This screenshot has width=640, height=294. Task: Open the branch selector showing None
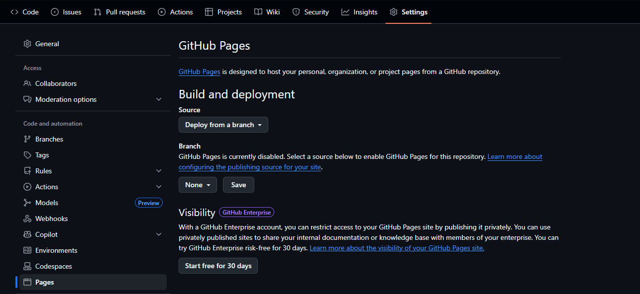(x=198, y=184)
